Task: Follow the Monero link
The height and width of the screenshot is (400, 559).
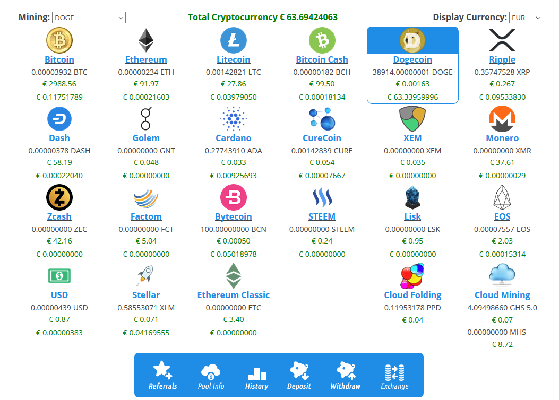Action: coord(502,138)
